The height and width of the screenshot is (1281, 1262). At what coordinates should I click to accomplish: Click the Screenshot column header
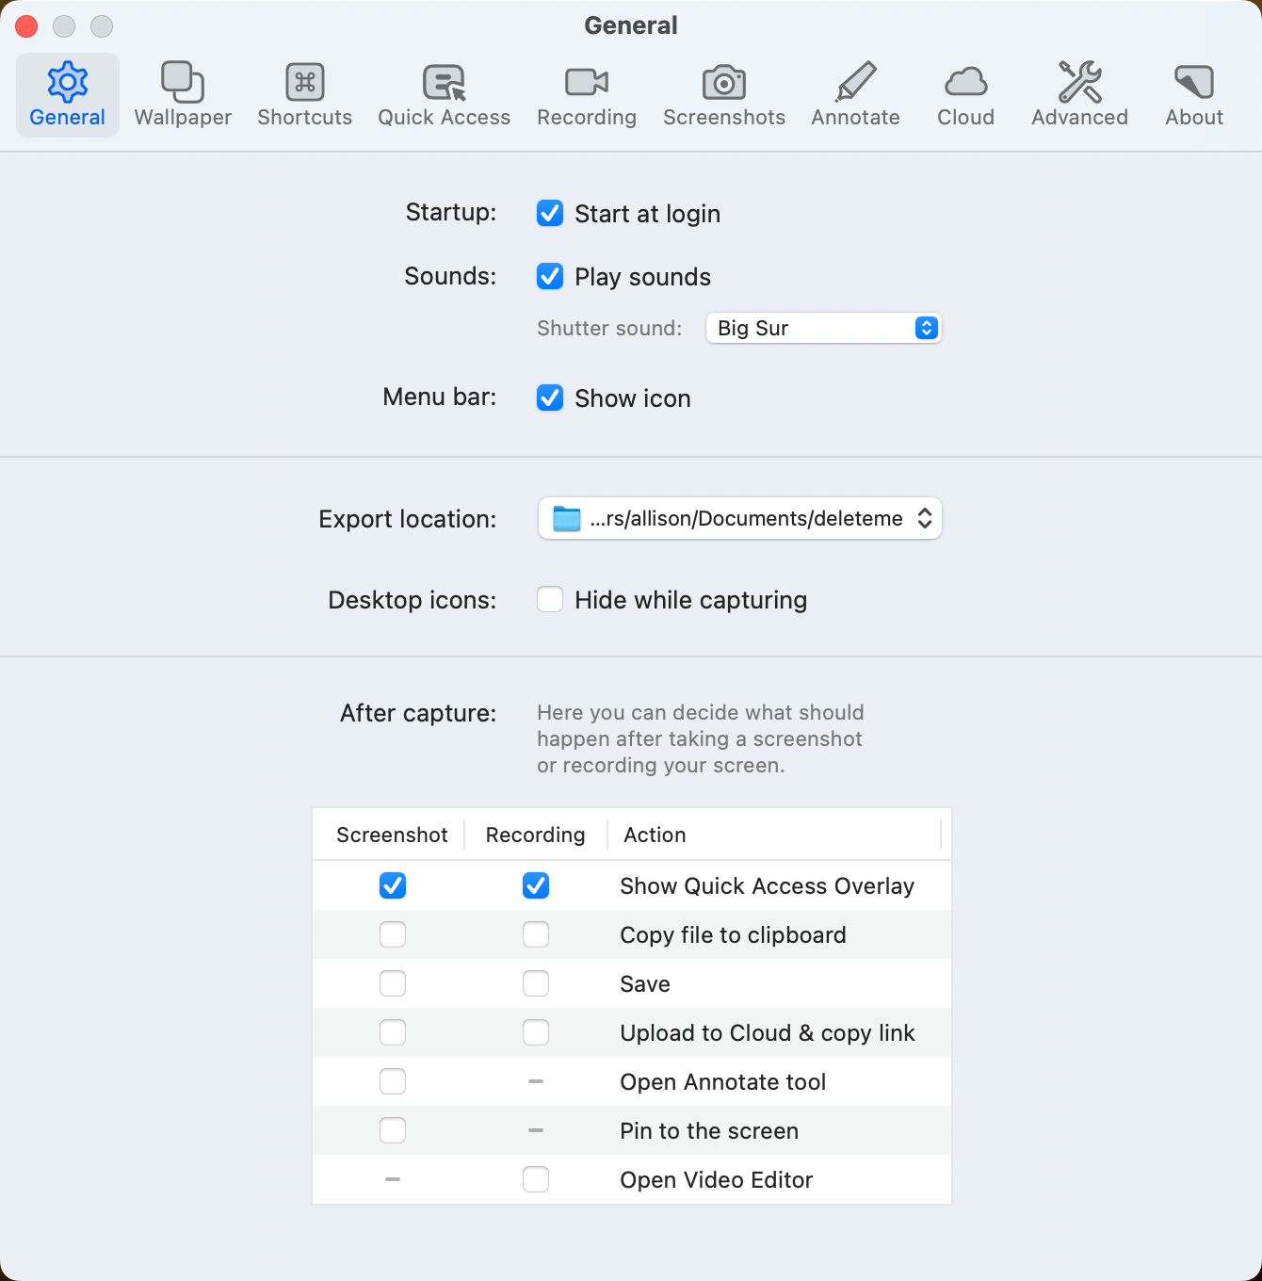(392, 835)
